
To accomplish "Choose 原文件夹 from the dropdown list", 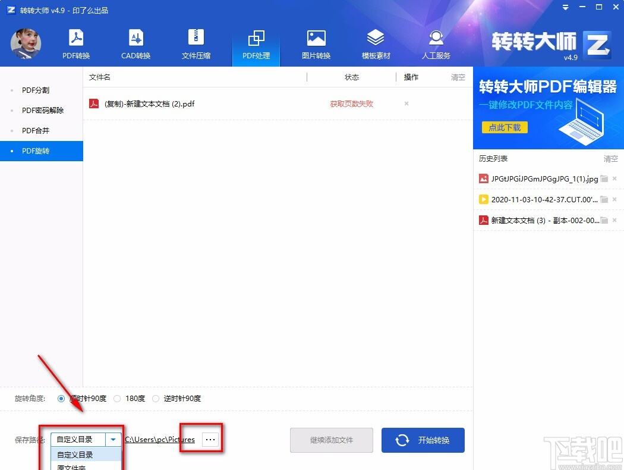I will [86, 467].
